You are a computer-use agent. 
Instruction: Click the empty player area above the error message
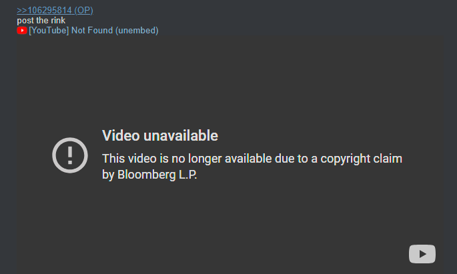coord(230,81)
